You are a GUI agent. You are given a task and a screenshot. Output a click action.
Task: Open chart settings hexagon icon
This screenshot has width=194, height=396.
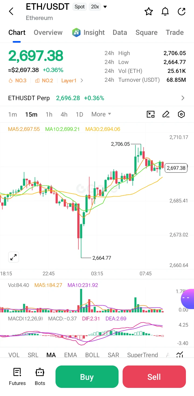click(x=181, y=114)
